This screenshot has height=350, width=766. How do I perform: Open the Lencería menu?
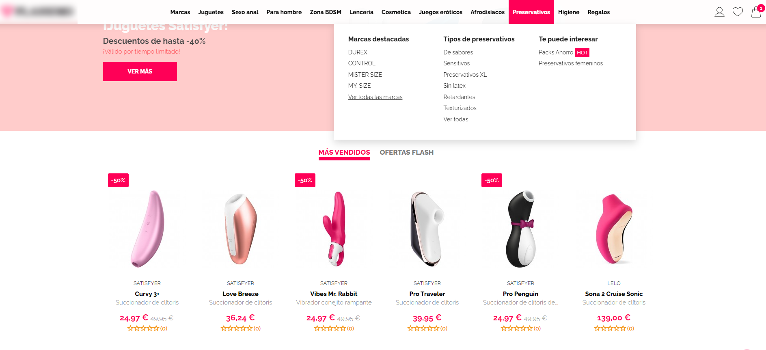pos(361,12)
